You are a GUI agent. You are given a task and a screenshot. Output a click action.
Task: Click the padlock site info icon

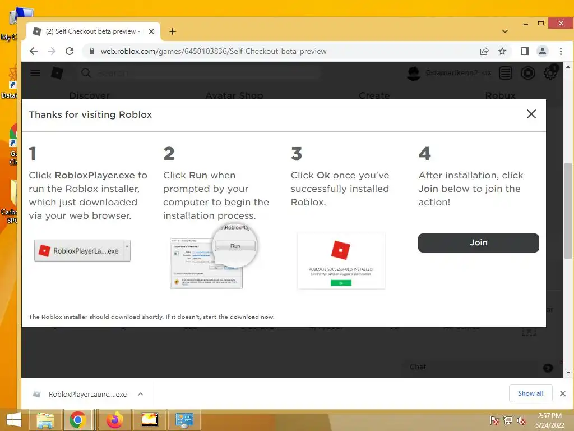pyautogui.click(x=92, y=51)
